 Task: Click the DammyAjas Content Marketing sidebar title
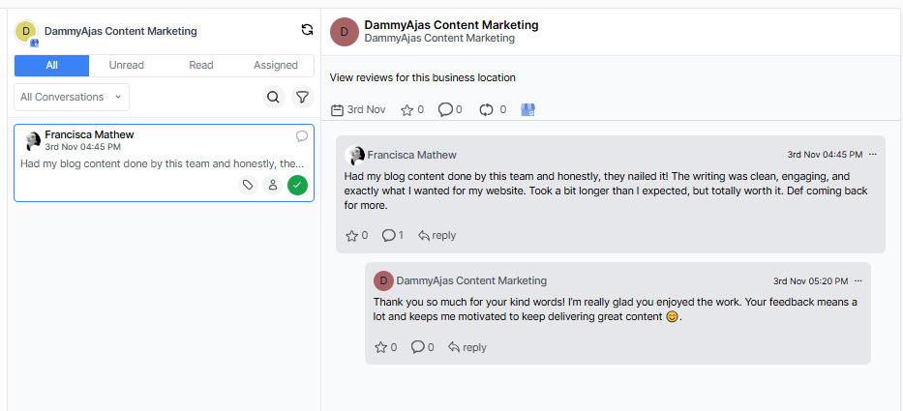click(x=120, y=31)
